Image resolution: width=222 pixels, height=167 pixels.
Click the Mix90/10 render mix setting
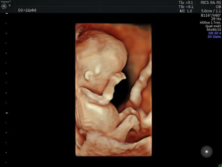tap(214, 30)
